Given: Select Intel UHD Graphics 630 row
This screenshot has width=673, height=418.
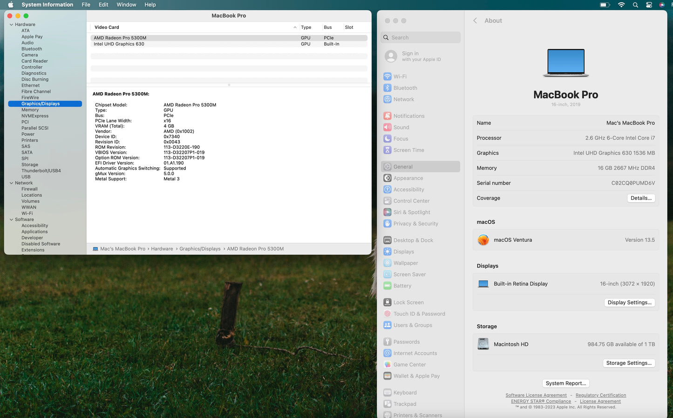Looking at the screenshot, I should (x=119, y=44).
